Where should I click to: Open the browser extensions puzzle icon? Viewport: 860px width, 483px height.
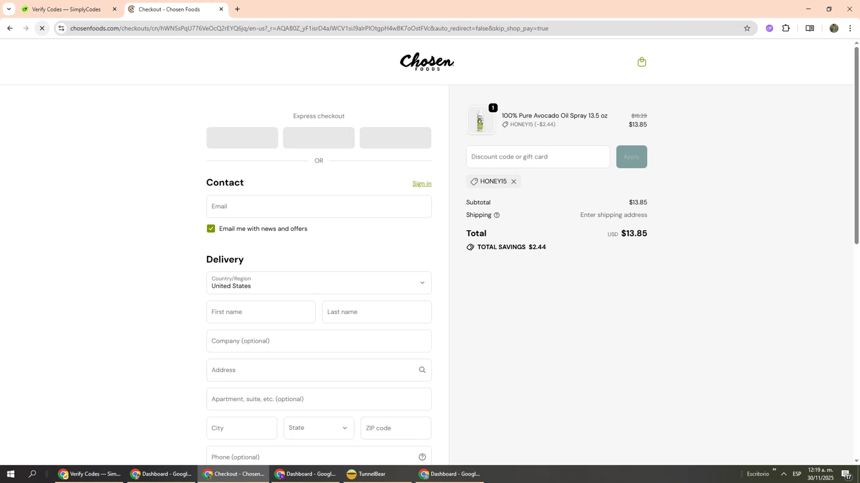pyautogui.click(x=786, y=28)
